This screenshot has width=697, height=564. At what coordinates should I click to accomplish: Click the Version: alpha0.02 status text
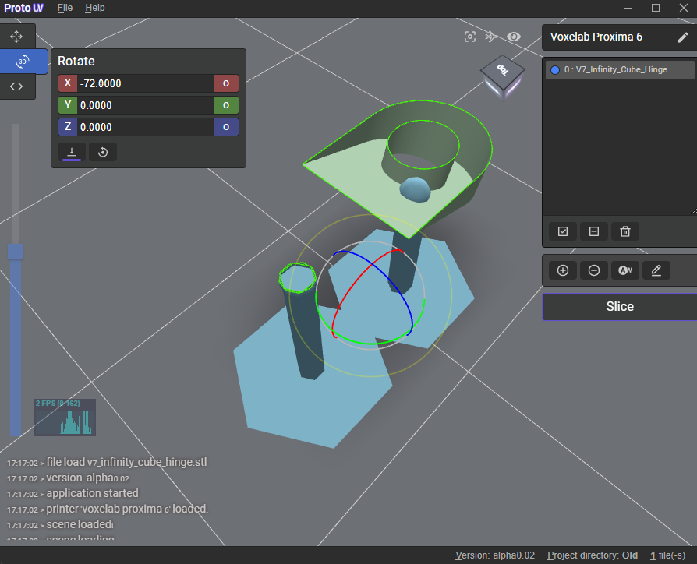[x=495, y=555]
